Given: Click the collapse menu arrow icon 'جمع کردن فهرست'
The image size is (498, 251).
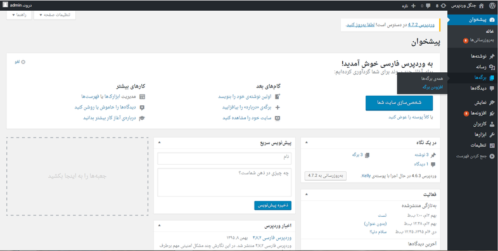Looking at the screenshot, I should click(492, 156).
